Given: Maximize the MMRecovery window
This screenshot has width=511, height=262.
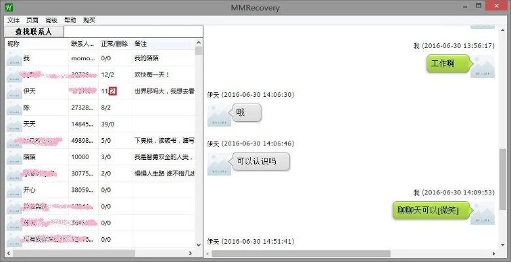Looking at the screenshot, I should click(478, 6).
